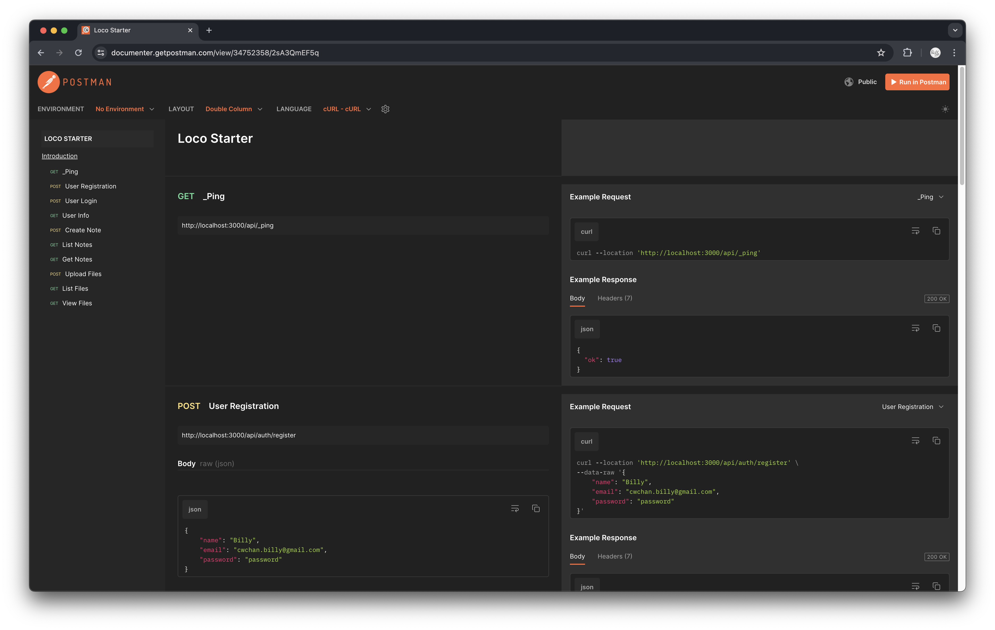995x630 pixels.
Task: Navigate to GET List Notes in sidebar
Action: point(71,244)
